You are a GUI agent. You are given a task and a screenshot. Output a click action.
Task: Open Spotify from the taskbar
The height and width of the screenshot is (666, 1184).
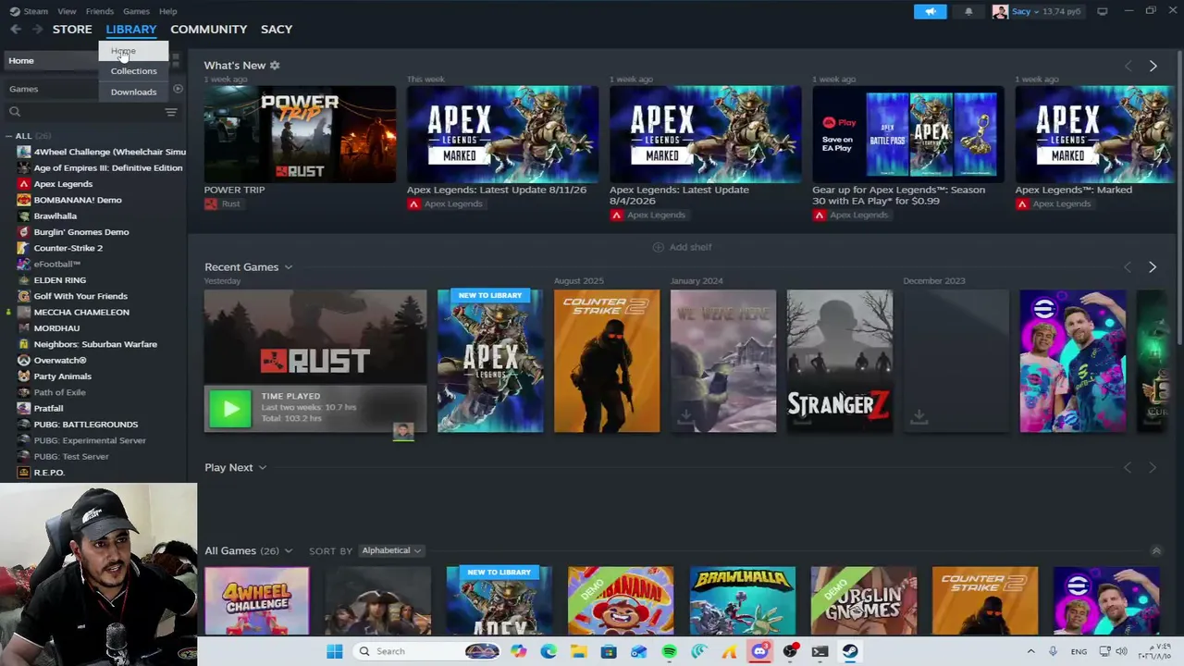[x=669, y=651]
